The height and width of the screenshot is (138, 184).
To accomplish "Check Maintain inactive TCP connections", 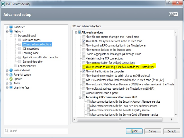I will pyautogui.click(x=84, y=58).
